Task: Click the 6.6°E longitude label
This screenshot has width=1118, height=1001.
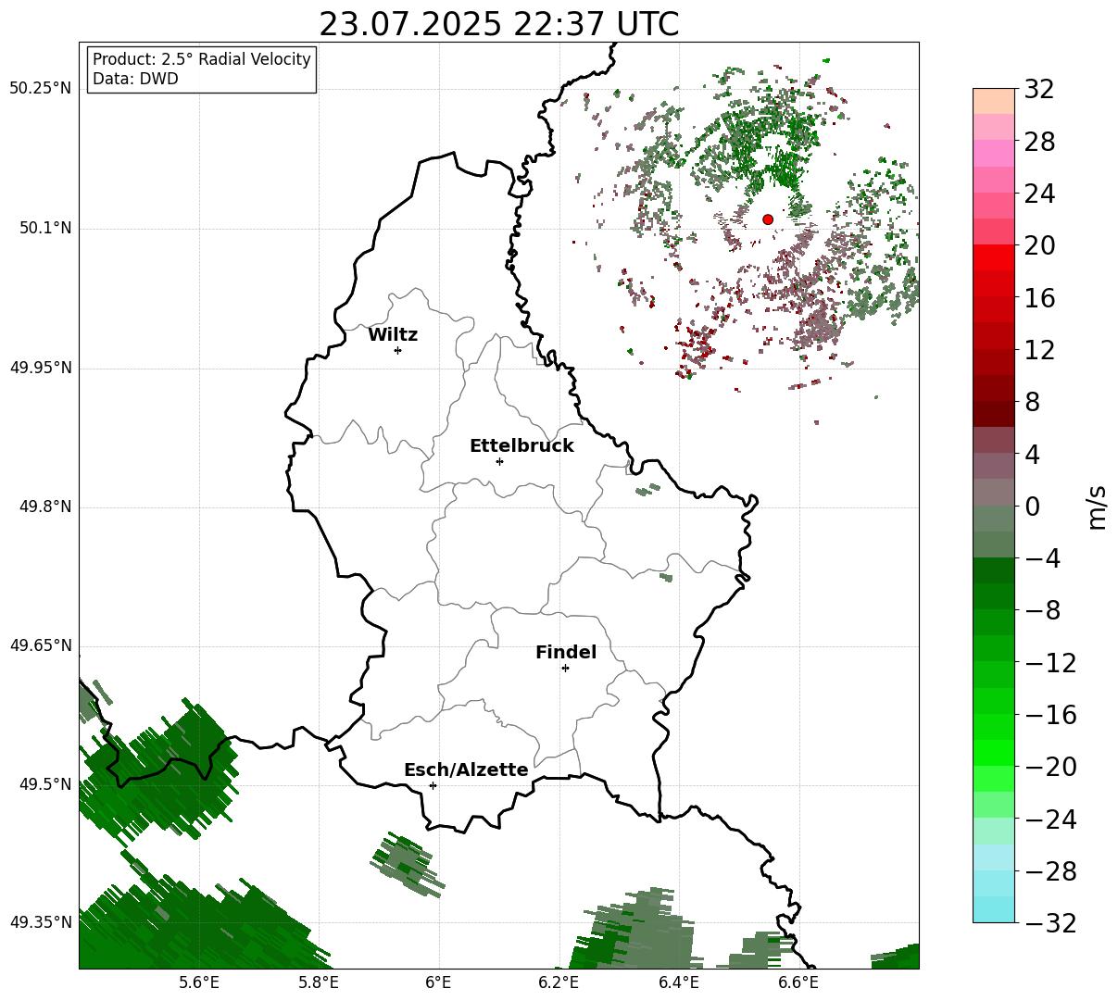Action: 798,982
